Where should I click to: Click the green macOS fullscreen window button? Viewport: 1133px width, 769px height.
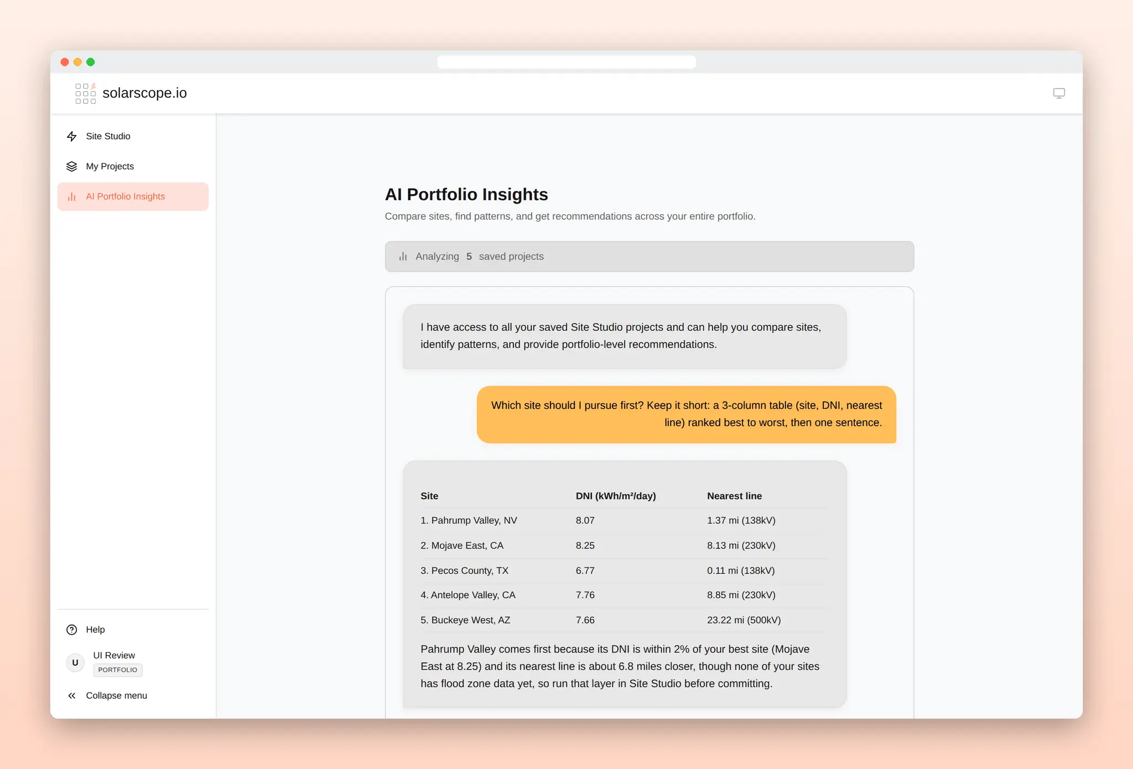coord(91,62)
